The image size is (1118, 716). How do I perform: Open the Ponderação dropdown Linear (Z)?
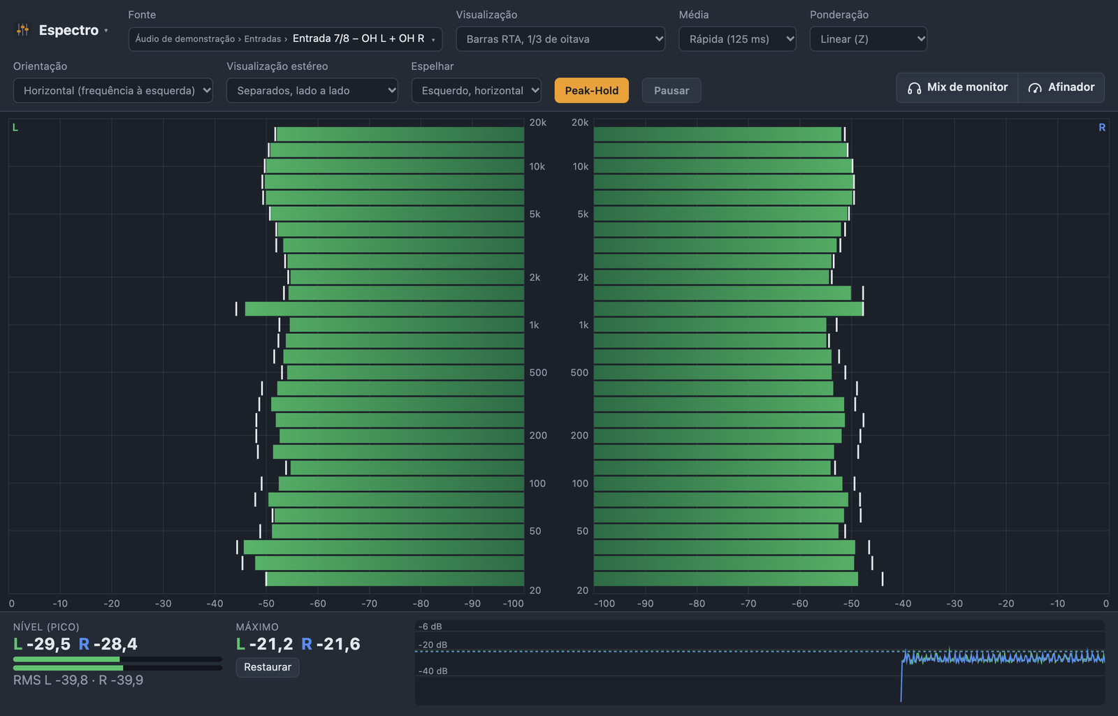click(x=869, y=39)
